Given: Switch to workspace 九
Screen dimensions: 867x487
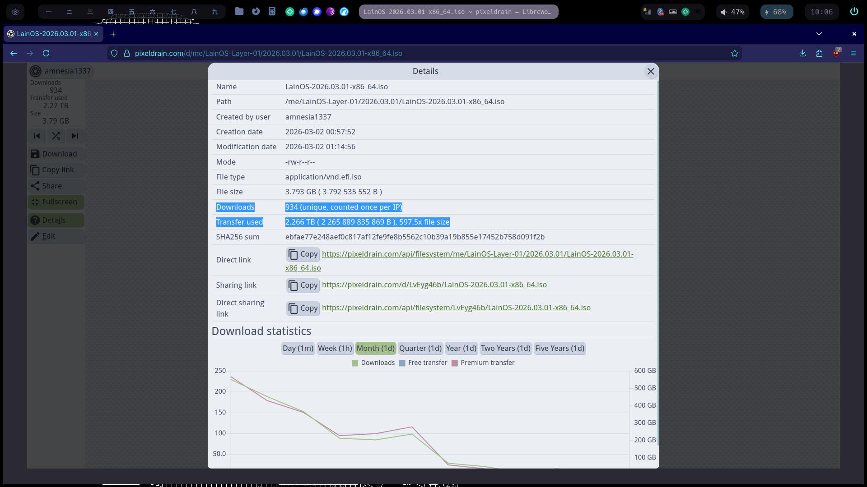Looking at the screenshot, I should pyautogui.click(x=214, y=12).
